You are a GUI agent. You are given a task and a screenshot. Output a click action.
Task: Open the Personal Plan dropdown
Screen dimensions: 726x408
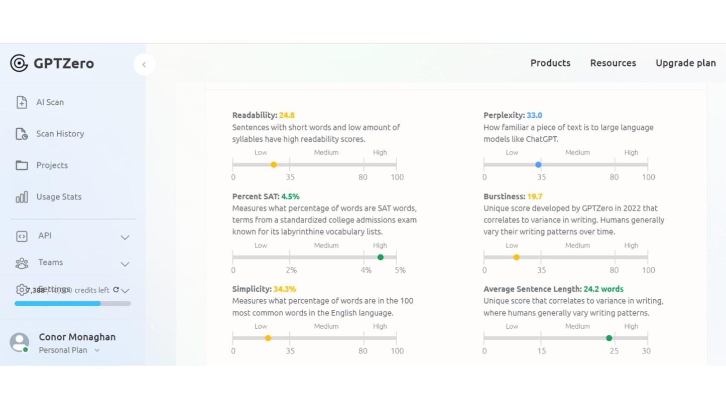point(96,350)
